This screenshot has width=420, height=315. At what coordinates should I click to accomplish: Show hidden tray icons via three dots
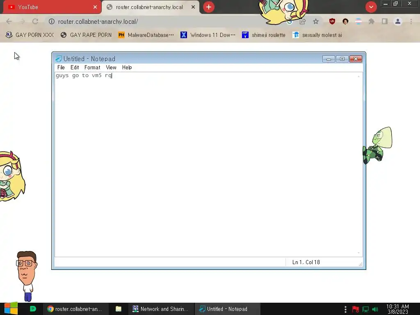(x=345, y=309)
